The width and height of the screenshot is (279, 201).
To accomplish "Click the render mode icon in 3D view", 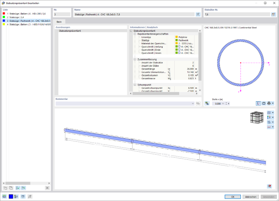I will coord(269,122).
